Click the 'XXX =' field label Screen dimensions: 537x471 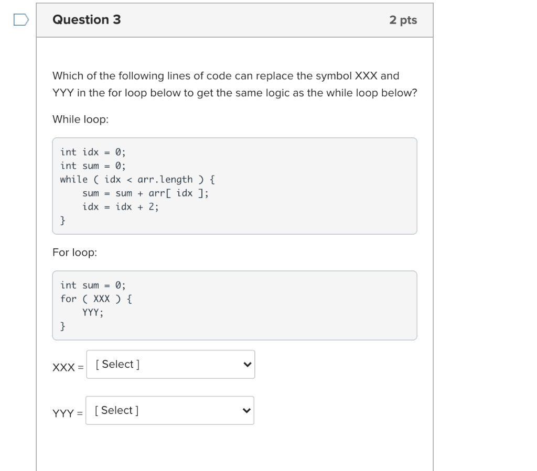pos(68,368)
